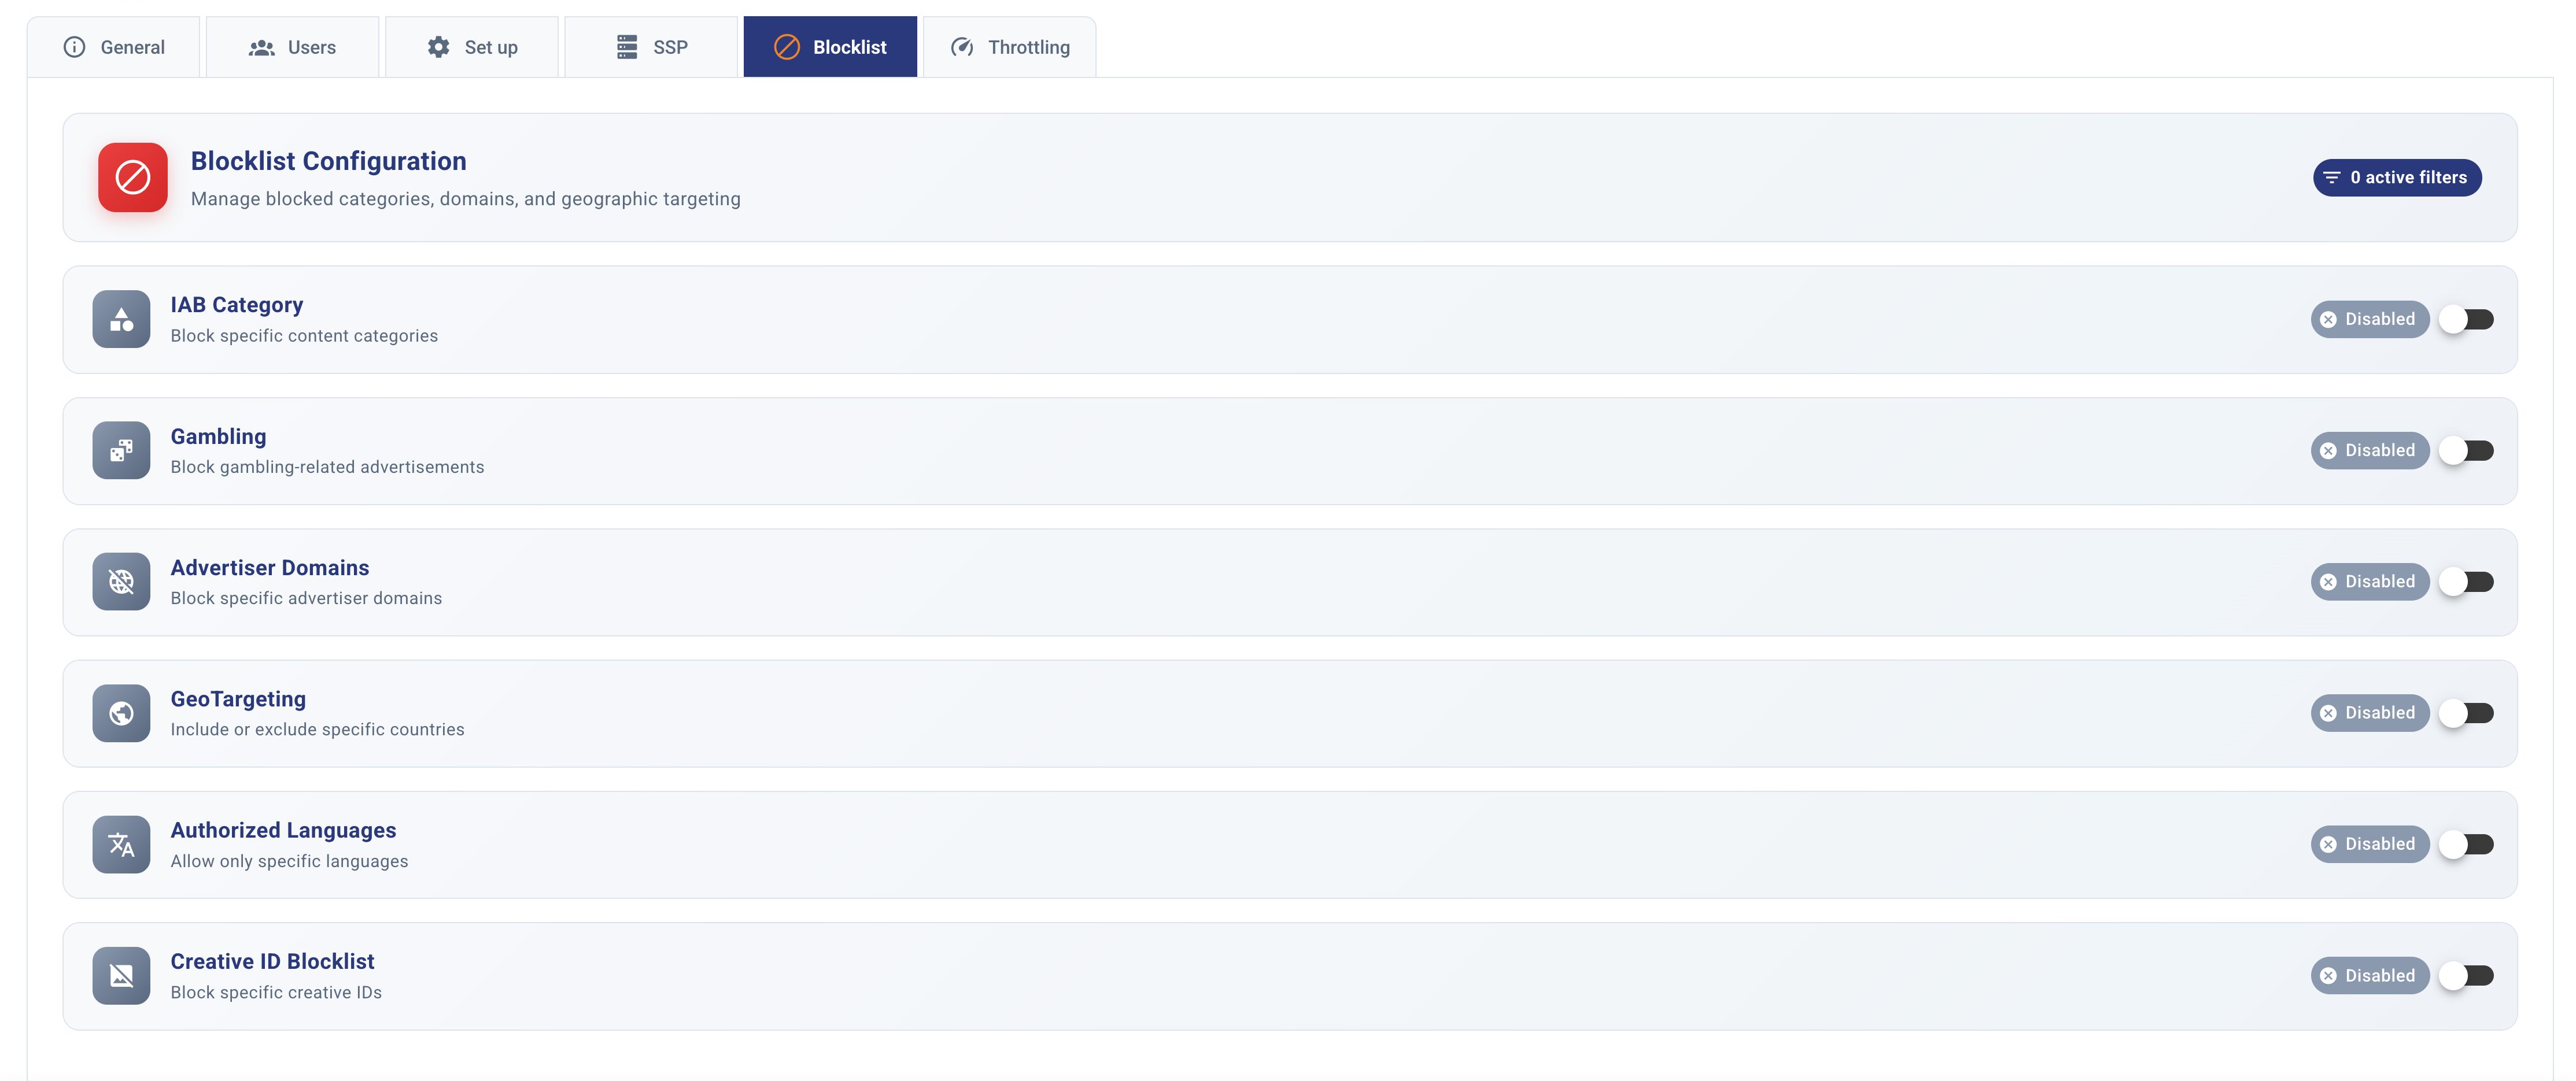Open the General tab
Image resolution: width=2576 pixels, height=1081 pixels.
(x=114, y=47)
